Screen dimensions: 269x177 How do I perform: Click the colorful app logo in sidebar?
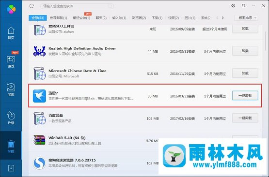click(11, 9)
